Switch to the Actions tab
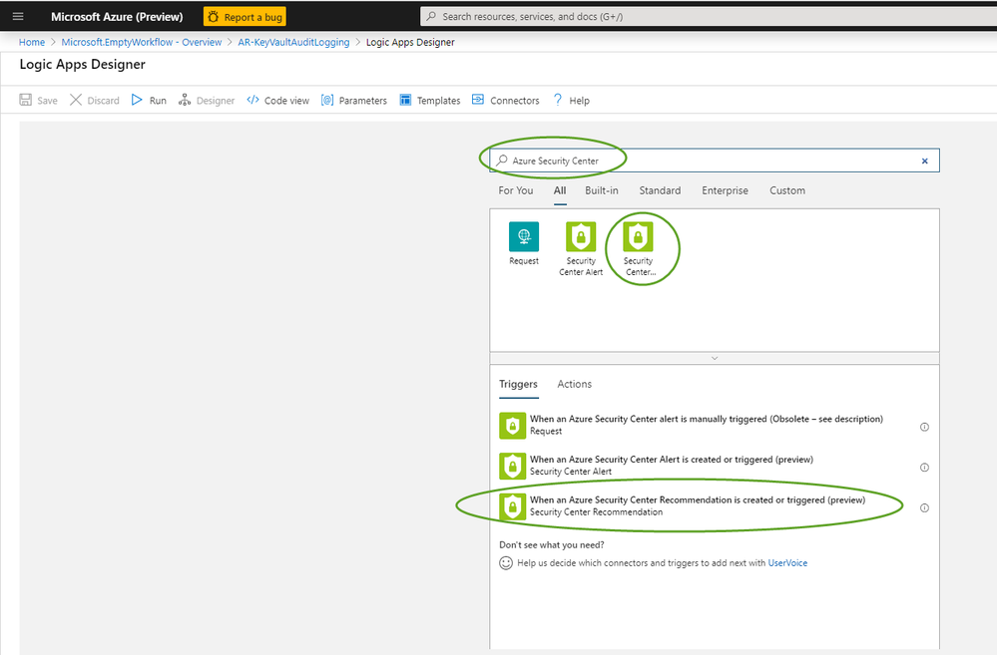Viewport: 997px width, 655px height. [574, 385]
